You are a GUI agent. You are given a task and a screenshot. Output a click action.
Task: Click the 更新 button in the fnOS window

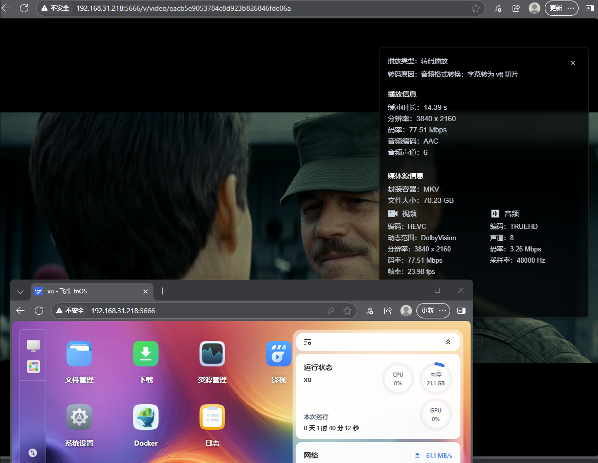point(433,311)
